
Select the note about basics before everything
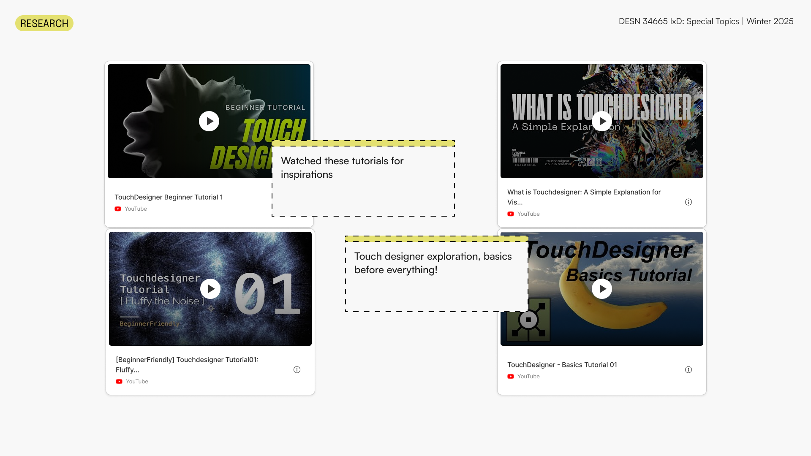435,273
